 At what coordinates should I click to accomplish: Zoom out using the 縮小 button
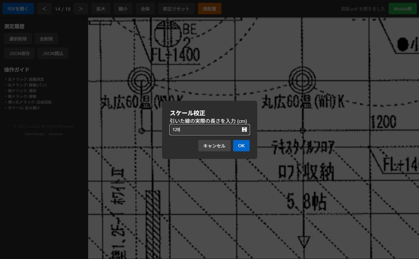click(x=123, y=9)
